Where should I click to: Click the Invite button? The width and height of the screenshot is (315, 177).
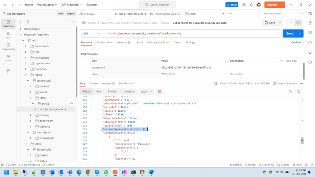point(232,5)
